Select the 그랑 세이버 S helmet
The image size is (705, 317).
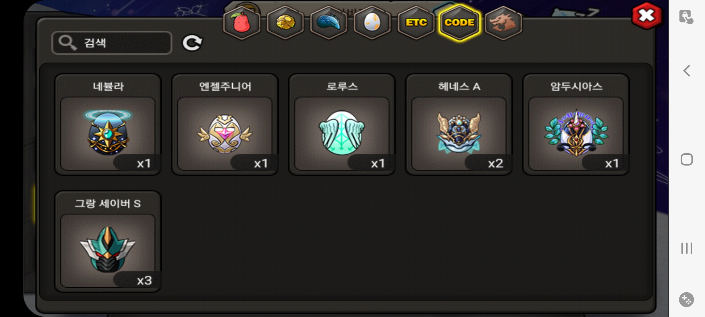(x=108, y=242)
